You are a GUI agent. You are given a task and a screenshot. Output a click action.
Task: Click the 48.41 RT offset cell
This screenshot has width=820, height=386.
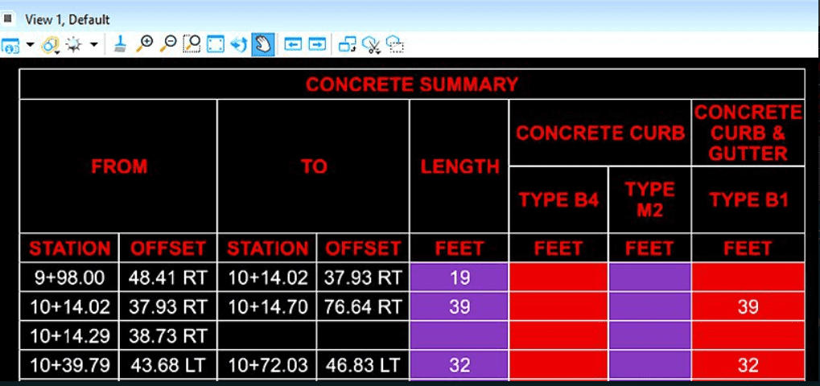click(168, 277)
